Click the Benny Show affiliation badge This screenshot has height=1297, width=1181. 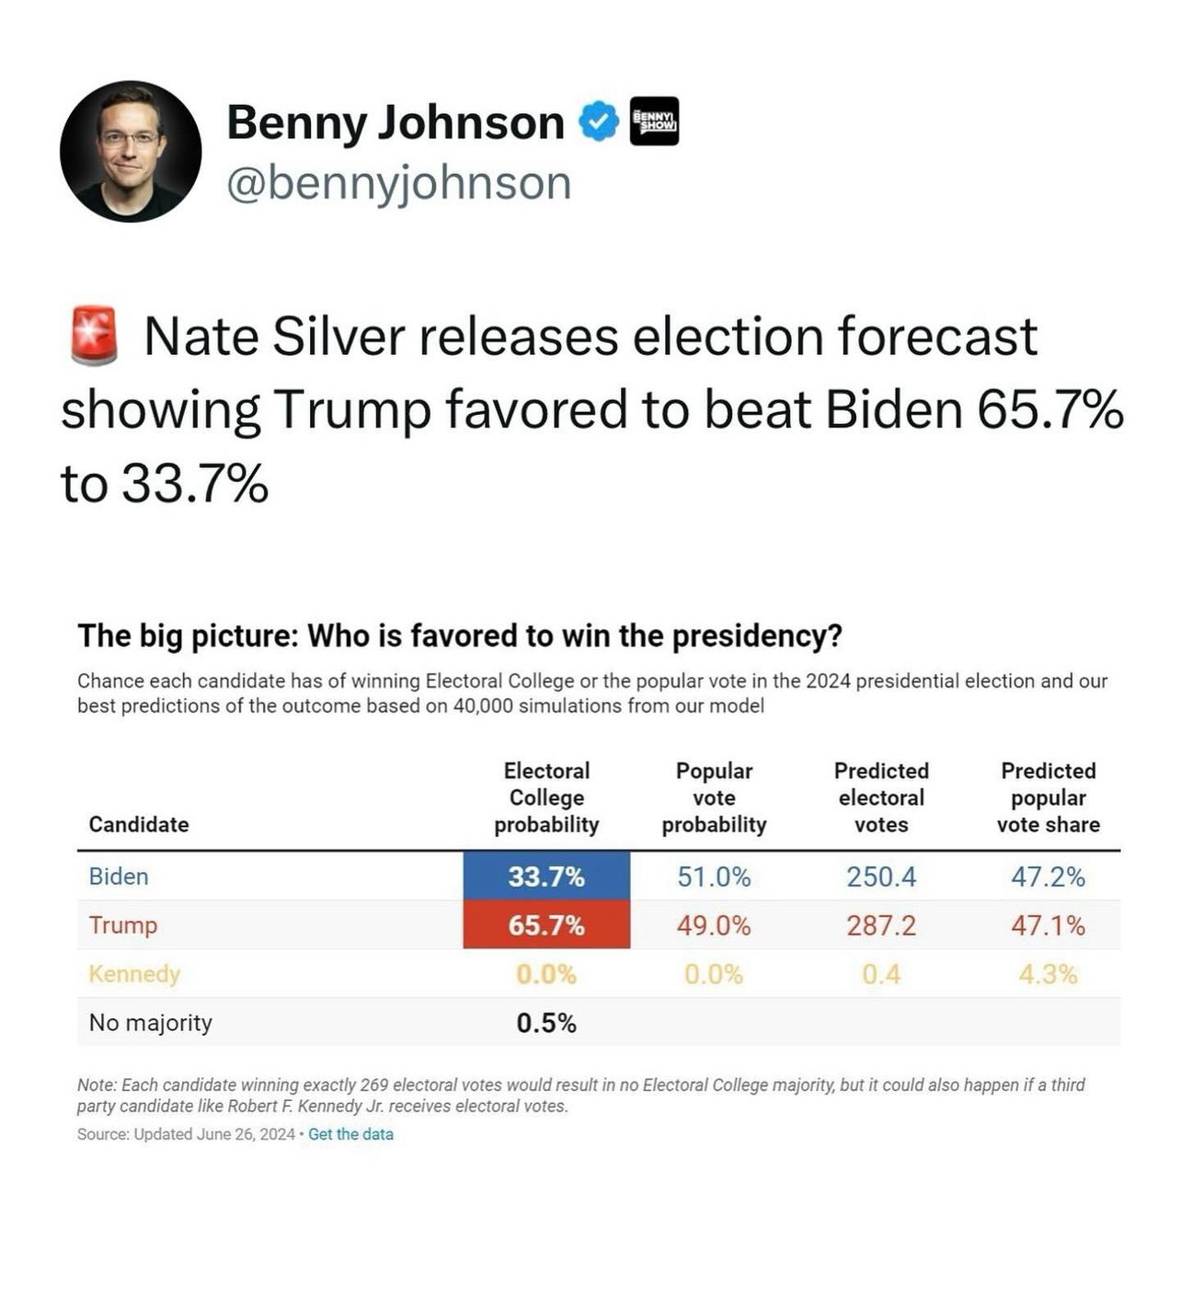654,121
